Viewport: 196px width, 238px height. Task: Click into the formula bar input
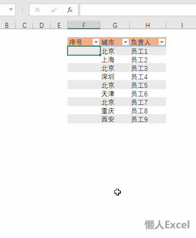(x=138, y=10)
